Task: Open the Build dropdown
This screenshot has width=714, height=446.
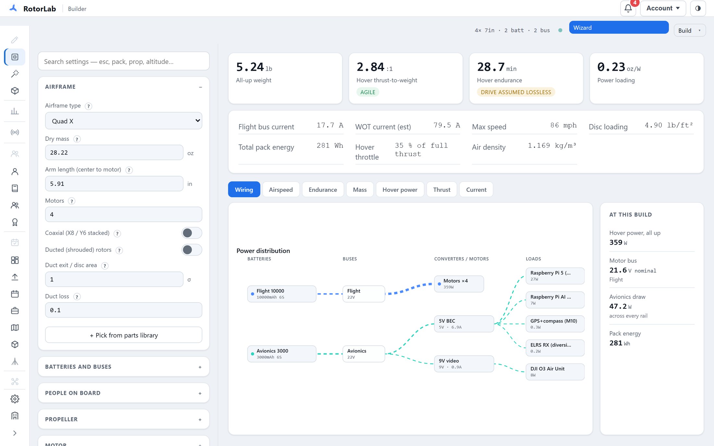Action: (x=690, y=30)
